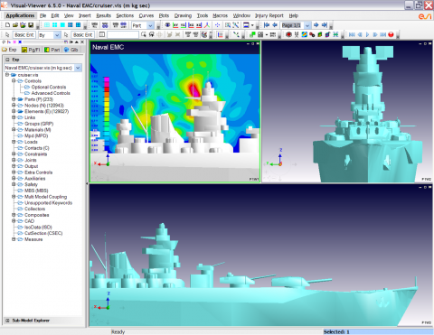The image size is (434, 335).
Task: Select the single-window layout icon
Action: point(62,25)
